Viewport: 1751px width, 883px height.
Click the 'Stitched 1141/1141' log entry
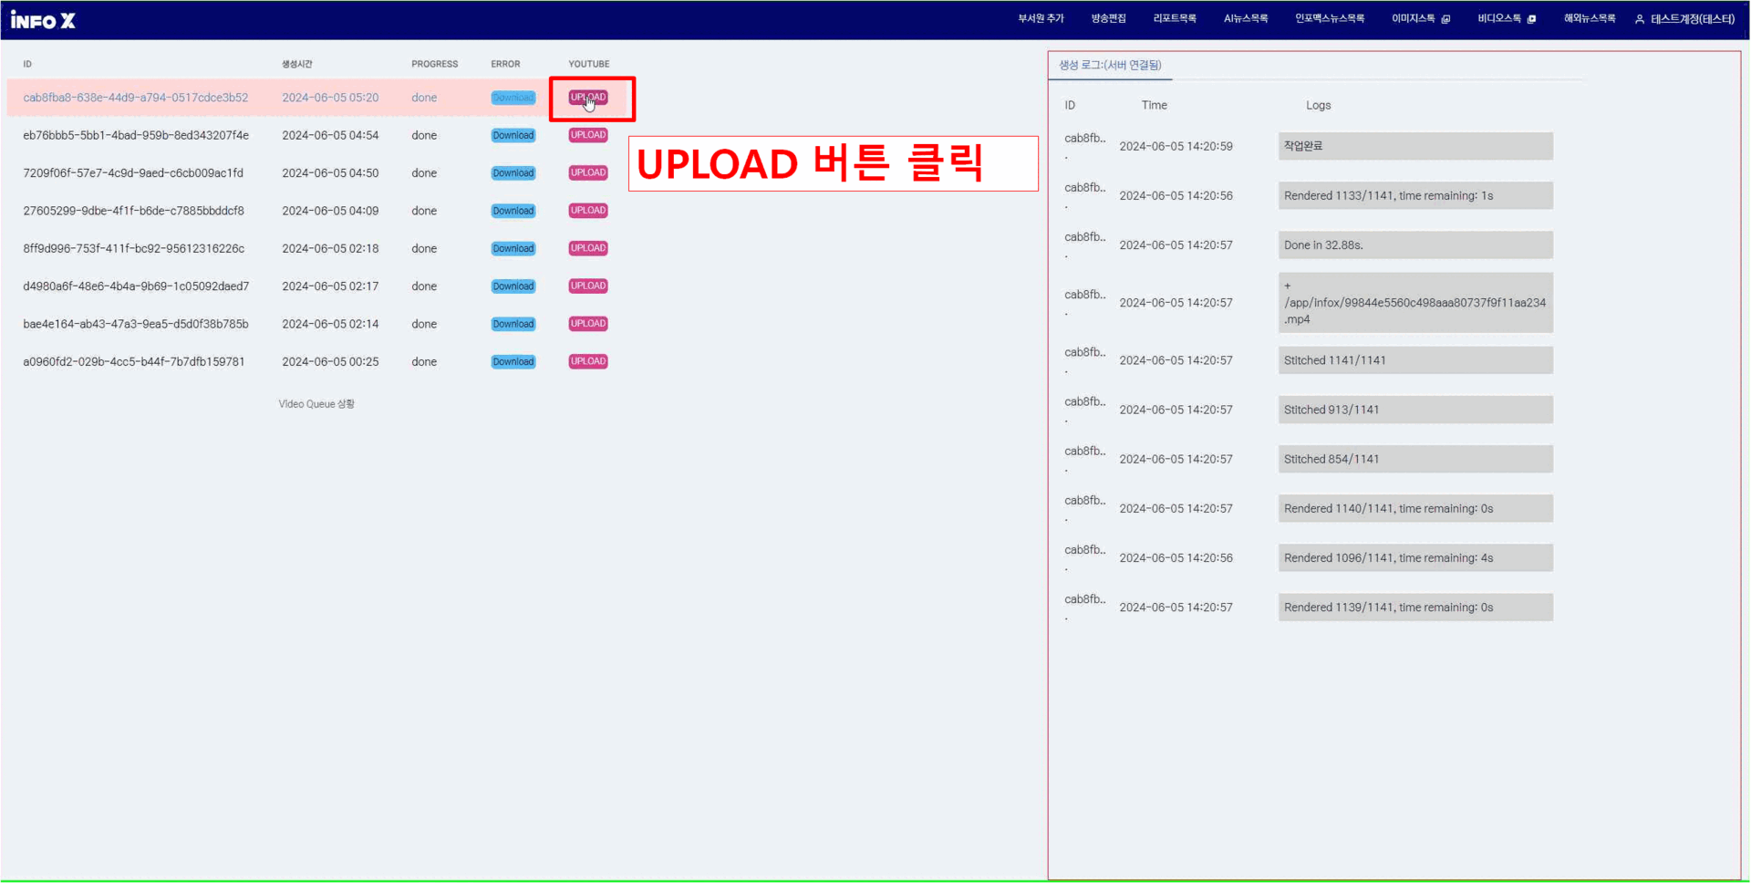pyautogui.click(x=1415, y=360)
